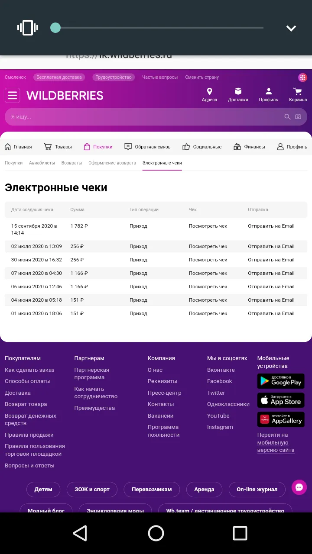Open Авиабилеты sub-tab
This screenshot has width=312, height=554.
[42, 163]
